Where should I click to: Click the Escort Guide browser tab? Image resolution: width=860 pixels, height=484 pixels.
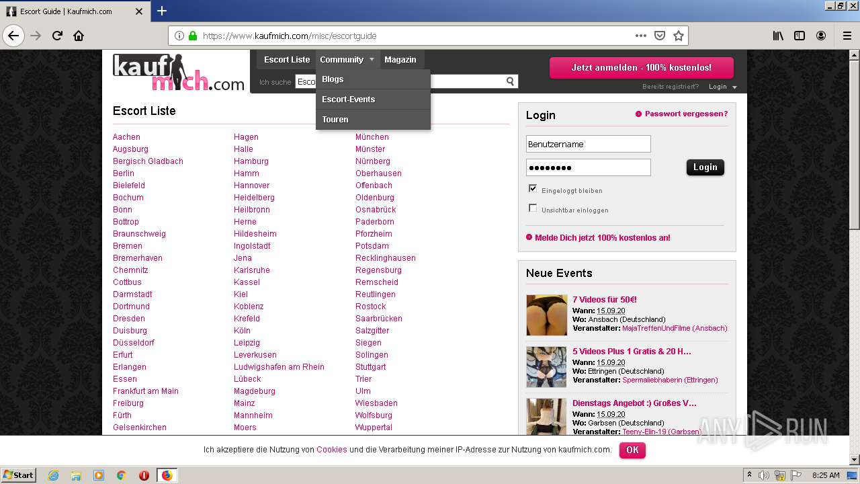(x=75, y=11)
